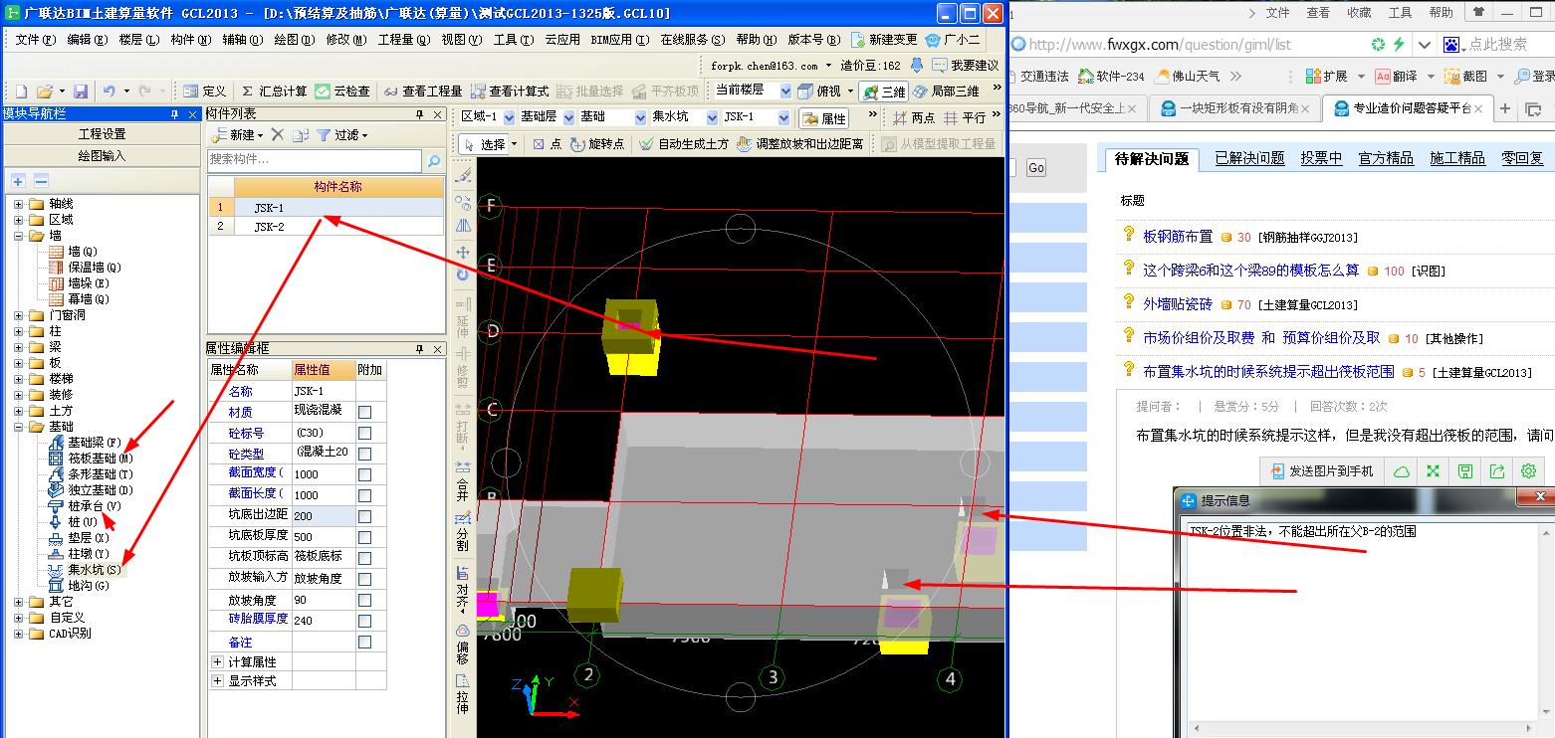Open 查看工程量 view quantities
This screenshot has width=1555, height=738.
pyautogui.click(x=423, y=91)
